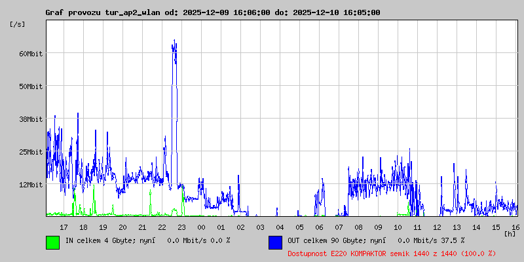
Task: Click the x-axis hour label '06'
Action: [x=319, y=227]
